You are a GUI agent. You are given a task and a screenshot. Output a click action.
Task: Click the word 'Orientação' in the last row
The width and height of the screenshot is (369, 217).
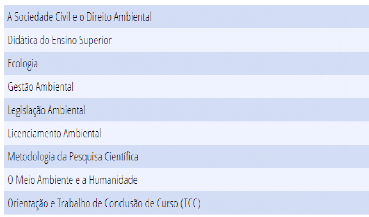27,204
